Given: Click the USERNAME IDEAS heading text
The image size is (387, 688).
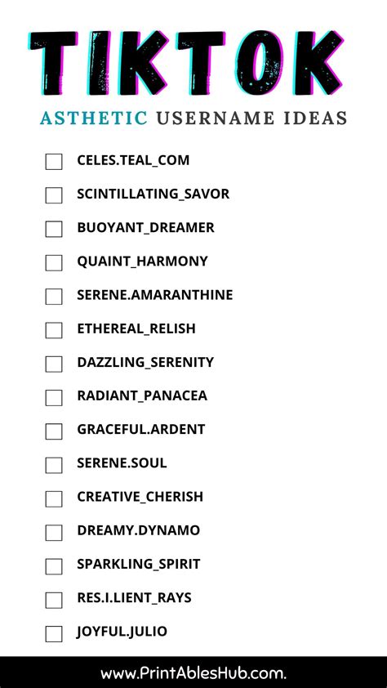Looking at the screenshot, I should tap(251, 118).
